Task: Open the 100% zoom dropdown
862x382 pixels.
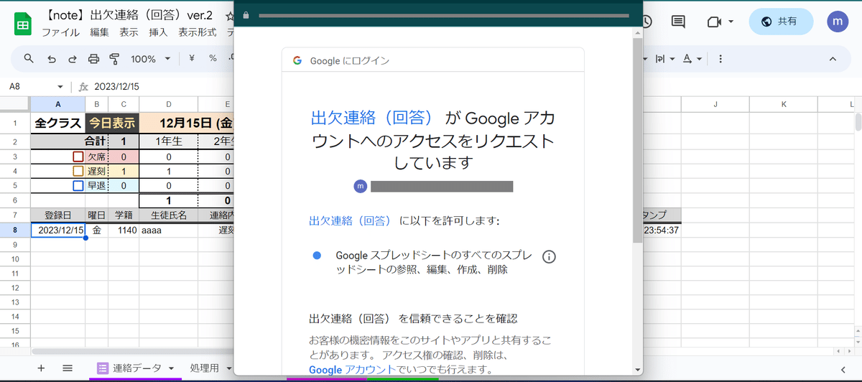Action: [x=151, y=59]
